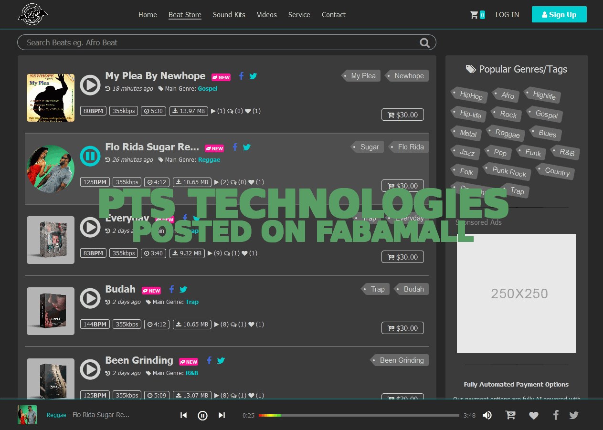
Task: Select the Blues popular genre tag
Action: [x=546, y=134]
